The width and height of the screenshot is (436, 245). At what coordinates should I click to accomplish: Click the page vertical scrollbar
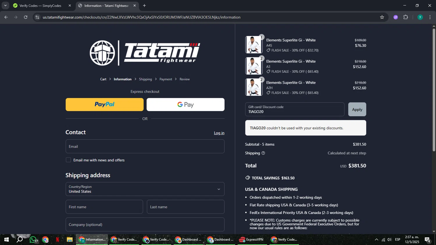434,90
